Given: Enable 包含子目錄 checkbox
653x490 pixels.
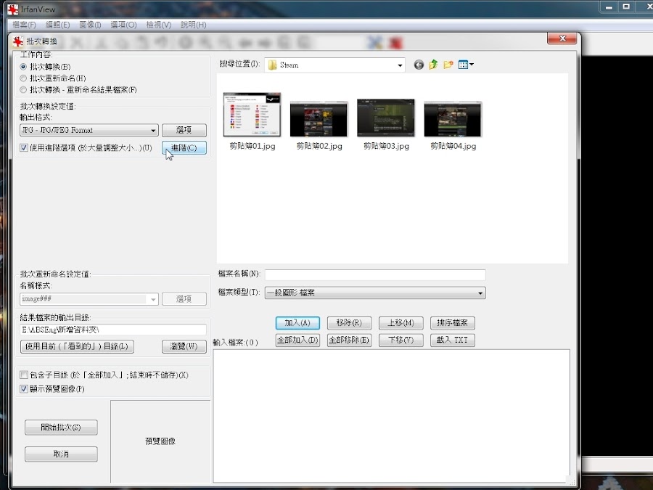Looking at the screenshot, I should tap(24, 375).
